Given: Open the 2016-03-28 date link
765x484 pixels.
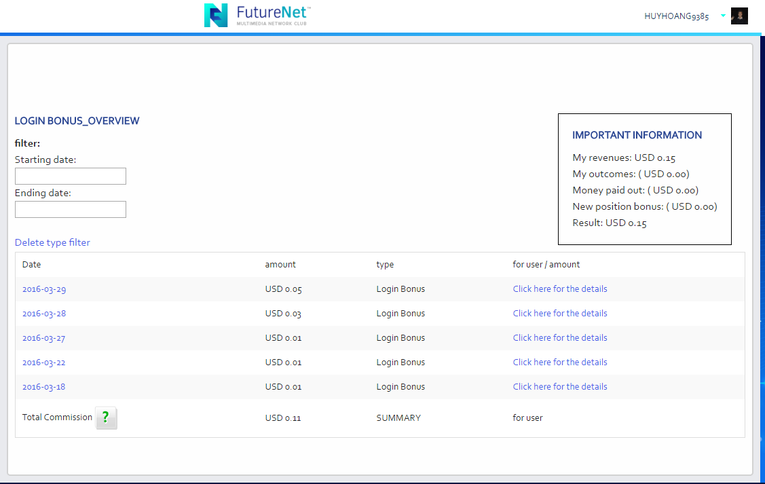Looking at the screenshot, I should [x=44, y=314].
